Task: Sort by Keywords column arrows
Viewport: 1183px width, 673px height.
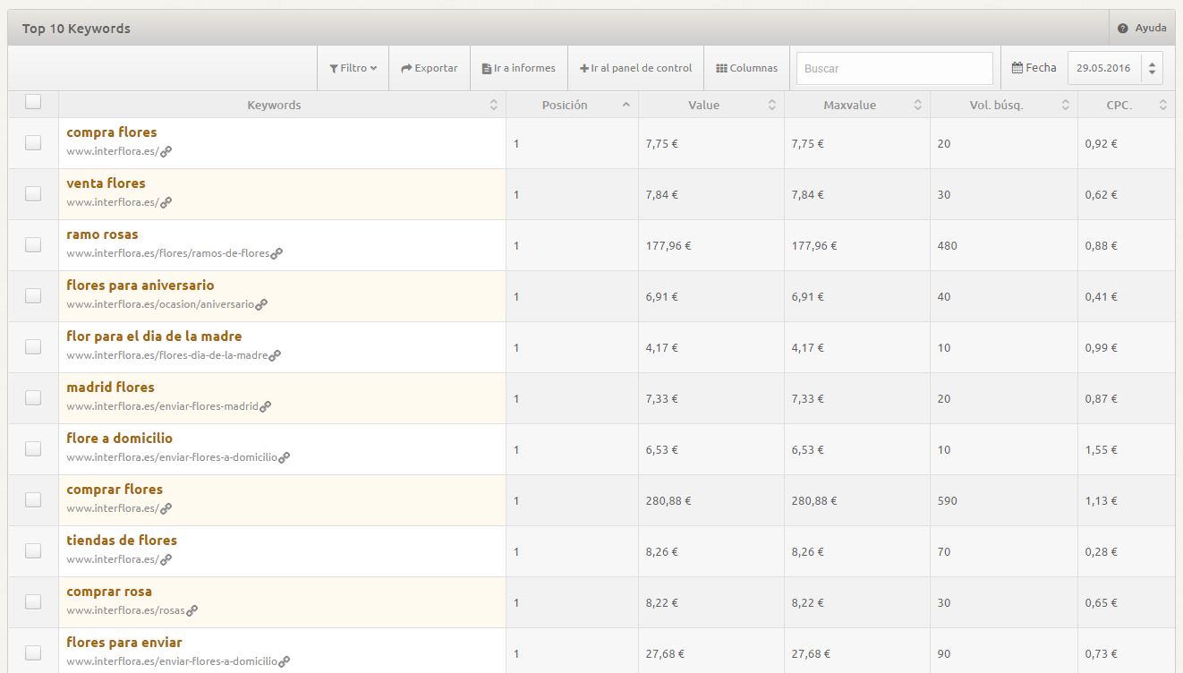Action: (493, 105)
